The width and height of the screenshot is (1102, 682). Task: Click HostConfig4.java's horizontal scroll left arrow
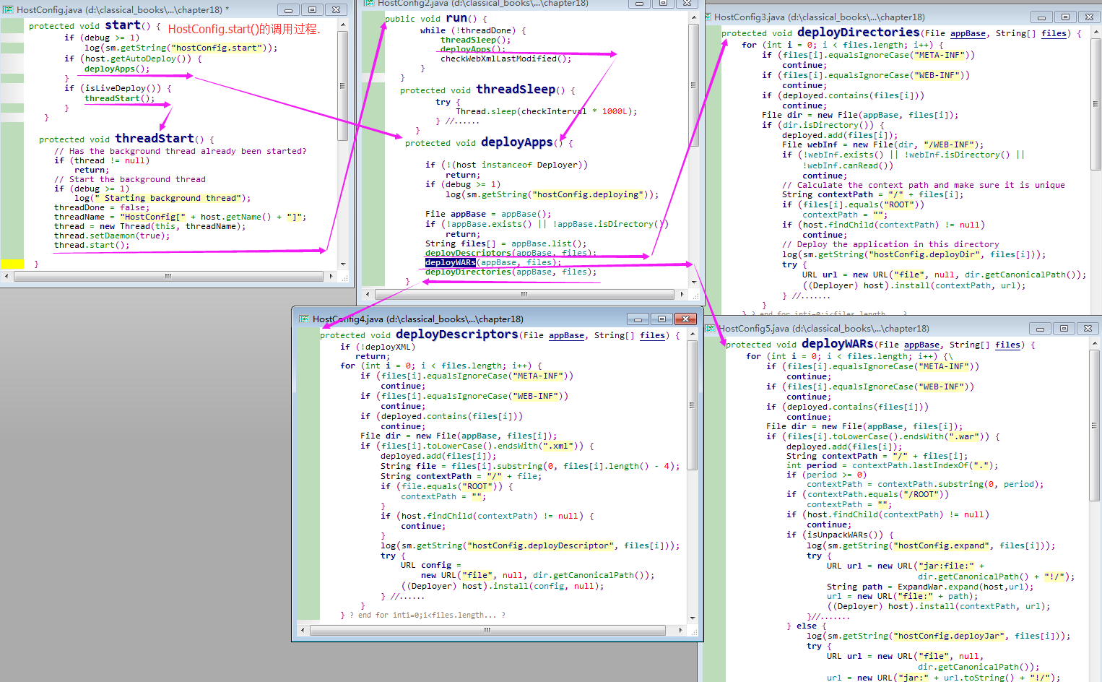(304, 630)
